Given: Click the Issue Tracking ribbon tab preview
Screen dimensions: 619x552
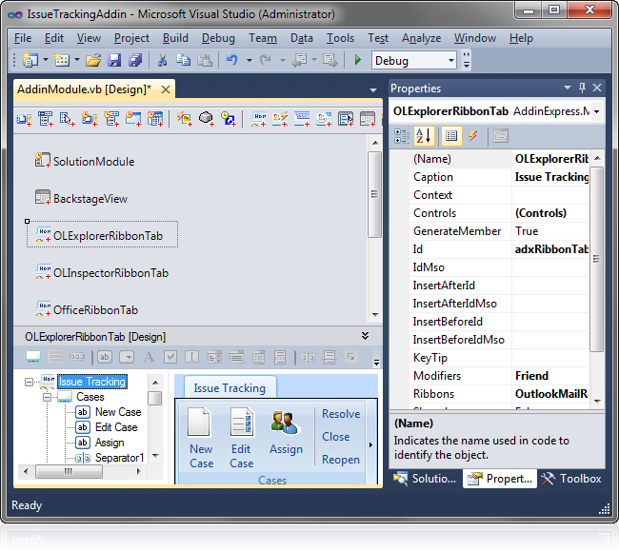Looking at the screenshot, I should click(x=230, y=388).
